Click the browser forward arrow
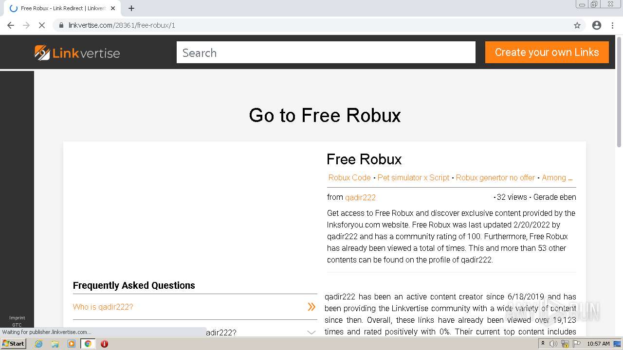The height and width of the screenshot is (350, 623). (26, 25)
